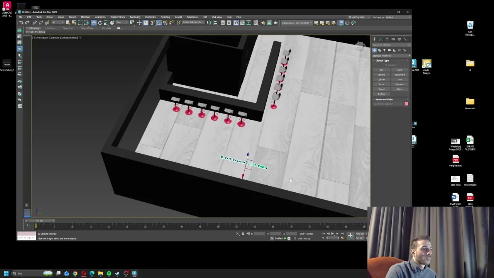Toggle Set Key mode
Image resolution: width=494 pixels, height=278 pixels.
point(360,238)
